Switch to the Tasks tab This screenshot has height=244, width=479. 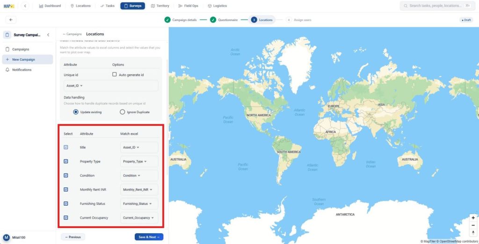(107, 6)
